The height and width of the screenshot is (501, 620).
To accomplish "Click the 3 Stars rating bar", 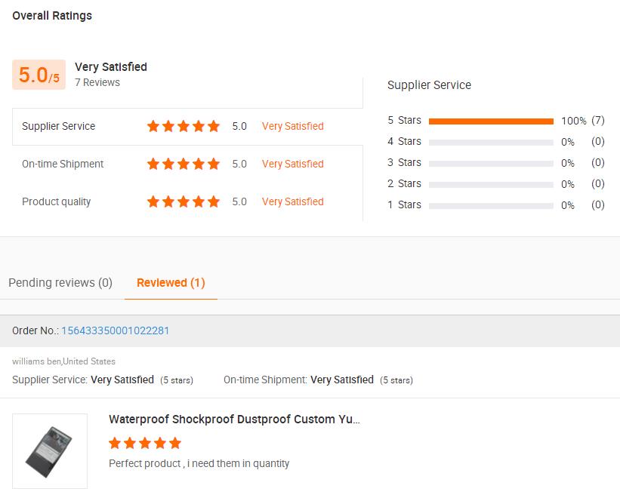I will [x=491, y=163].
